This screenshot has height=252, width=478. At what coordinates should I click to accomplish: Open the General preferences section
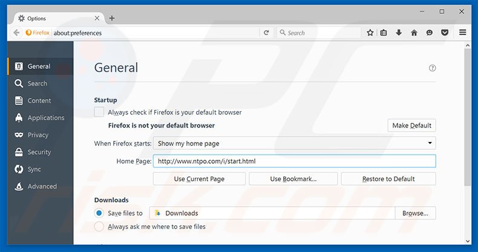41,66
